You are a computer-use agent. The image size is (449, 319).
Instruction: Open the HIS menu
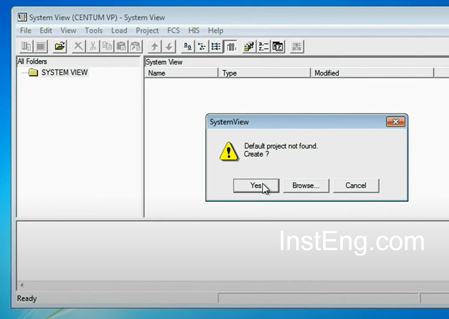(x=194, y=31)
